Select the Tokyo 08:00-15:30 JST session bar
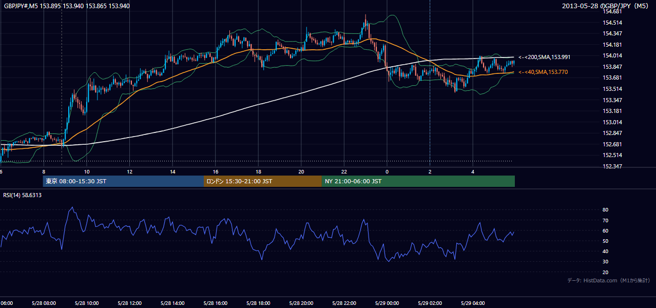Viewport: 656px width, 308px height. [124, 181]
